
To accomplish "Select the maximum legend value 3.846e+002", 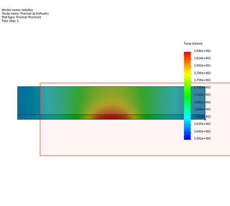I will 202,51.
